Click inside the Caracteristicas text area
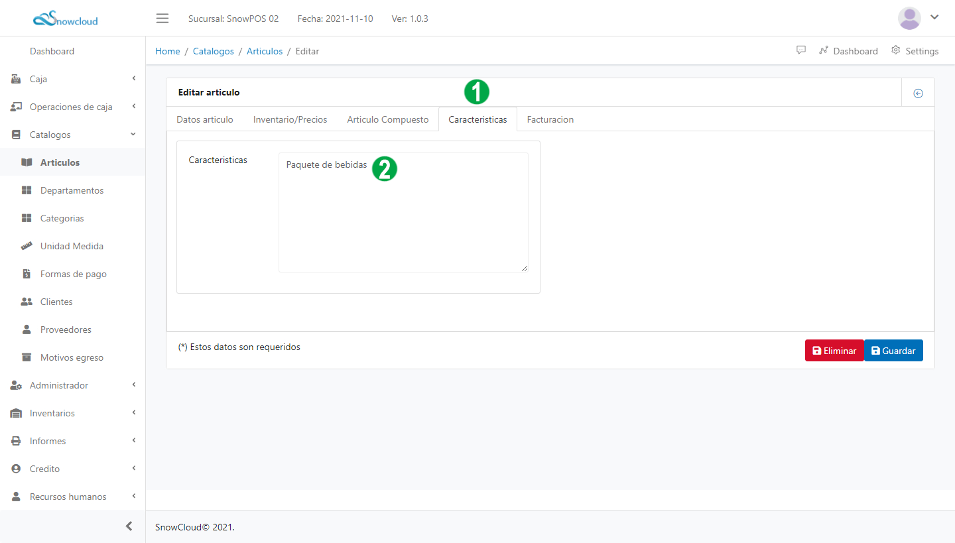 [403, 219]
